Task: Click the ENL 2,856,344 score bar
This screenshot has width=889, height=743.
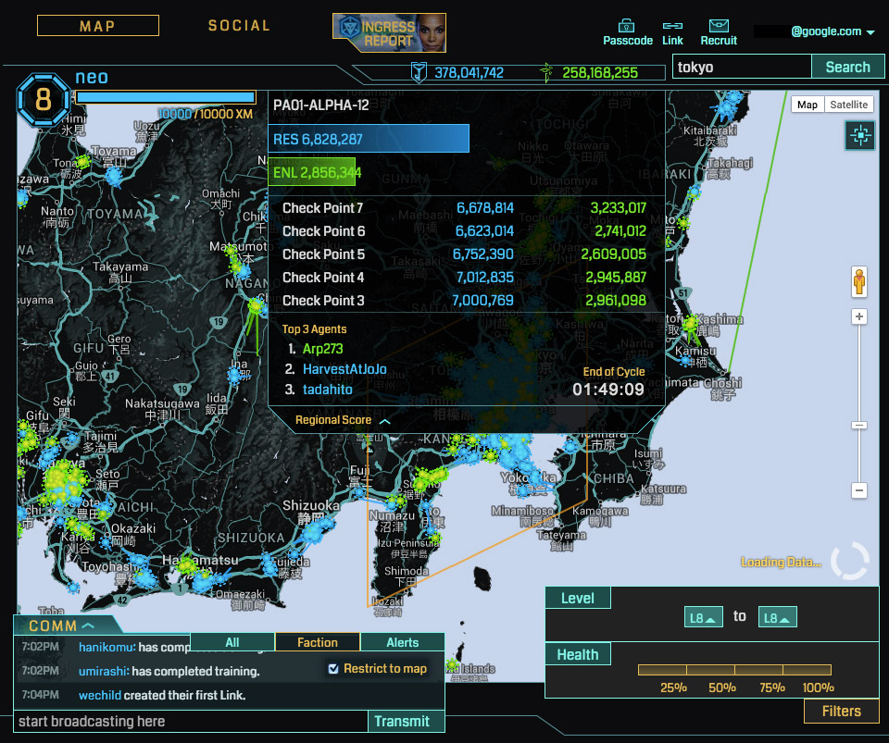Action: click(x=312, y=172)
